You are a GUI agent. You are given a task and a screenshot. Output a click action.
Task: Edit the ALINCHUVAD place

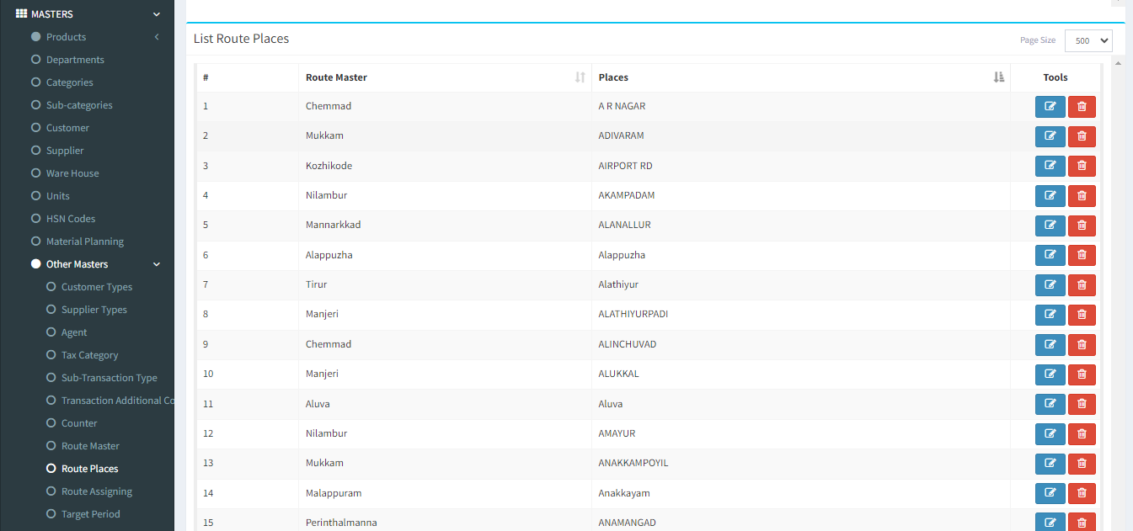(x=1050, y=345)
